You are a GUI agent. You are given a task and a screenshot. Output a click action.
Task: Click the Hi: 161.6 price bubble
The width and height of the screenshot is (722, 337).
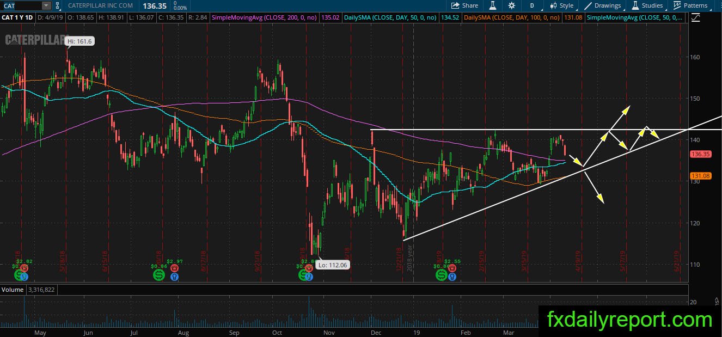[x=80, y=41]
